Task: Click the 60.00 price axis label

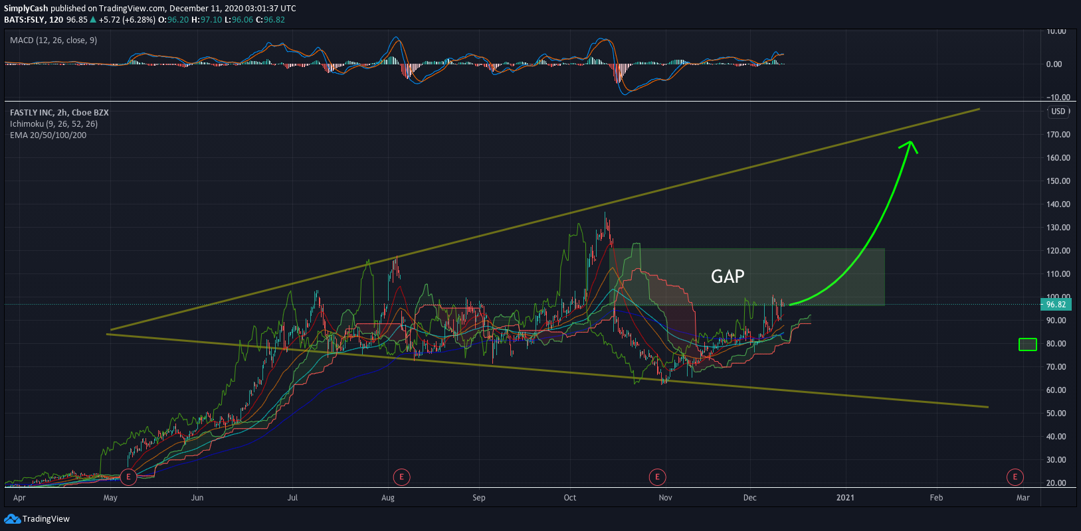Action: pos(1056,390)
